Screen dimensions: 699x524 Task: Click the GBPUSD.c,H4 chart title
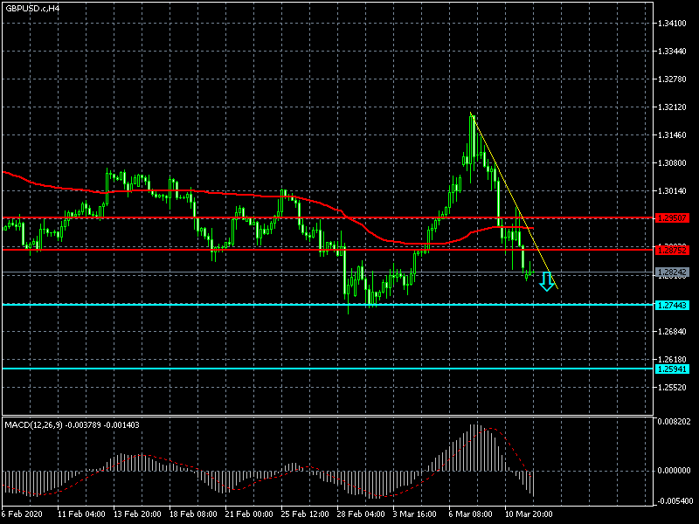(x=32, y=8)
